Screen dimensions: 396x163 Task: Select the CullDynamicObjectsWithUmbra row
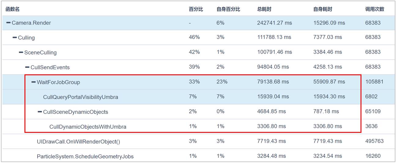tap(87, 127)
